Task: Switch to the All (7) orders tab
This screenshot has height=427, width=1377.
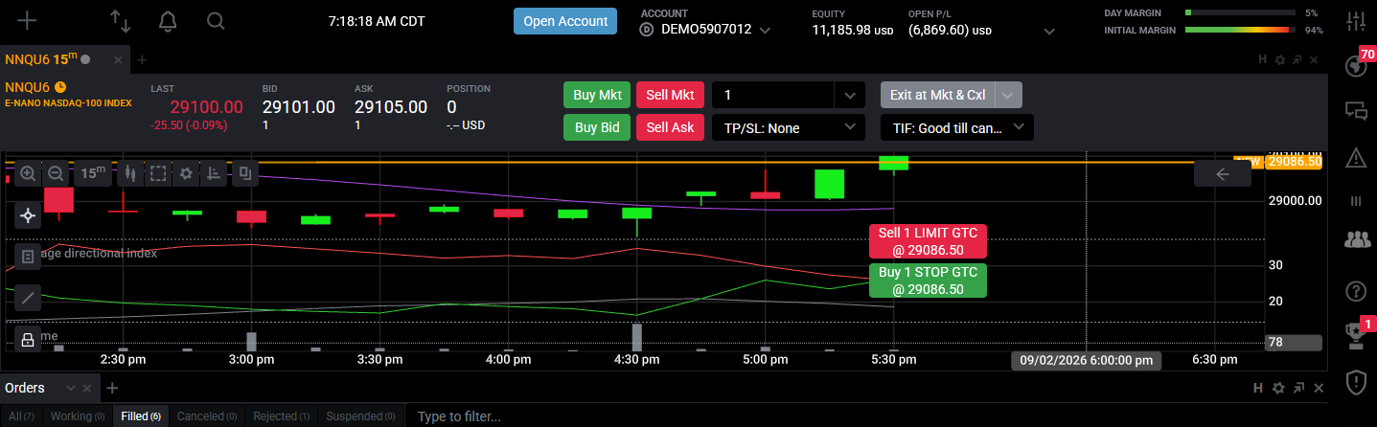Action: click(x=20, y=416)
